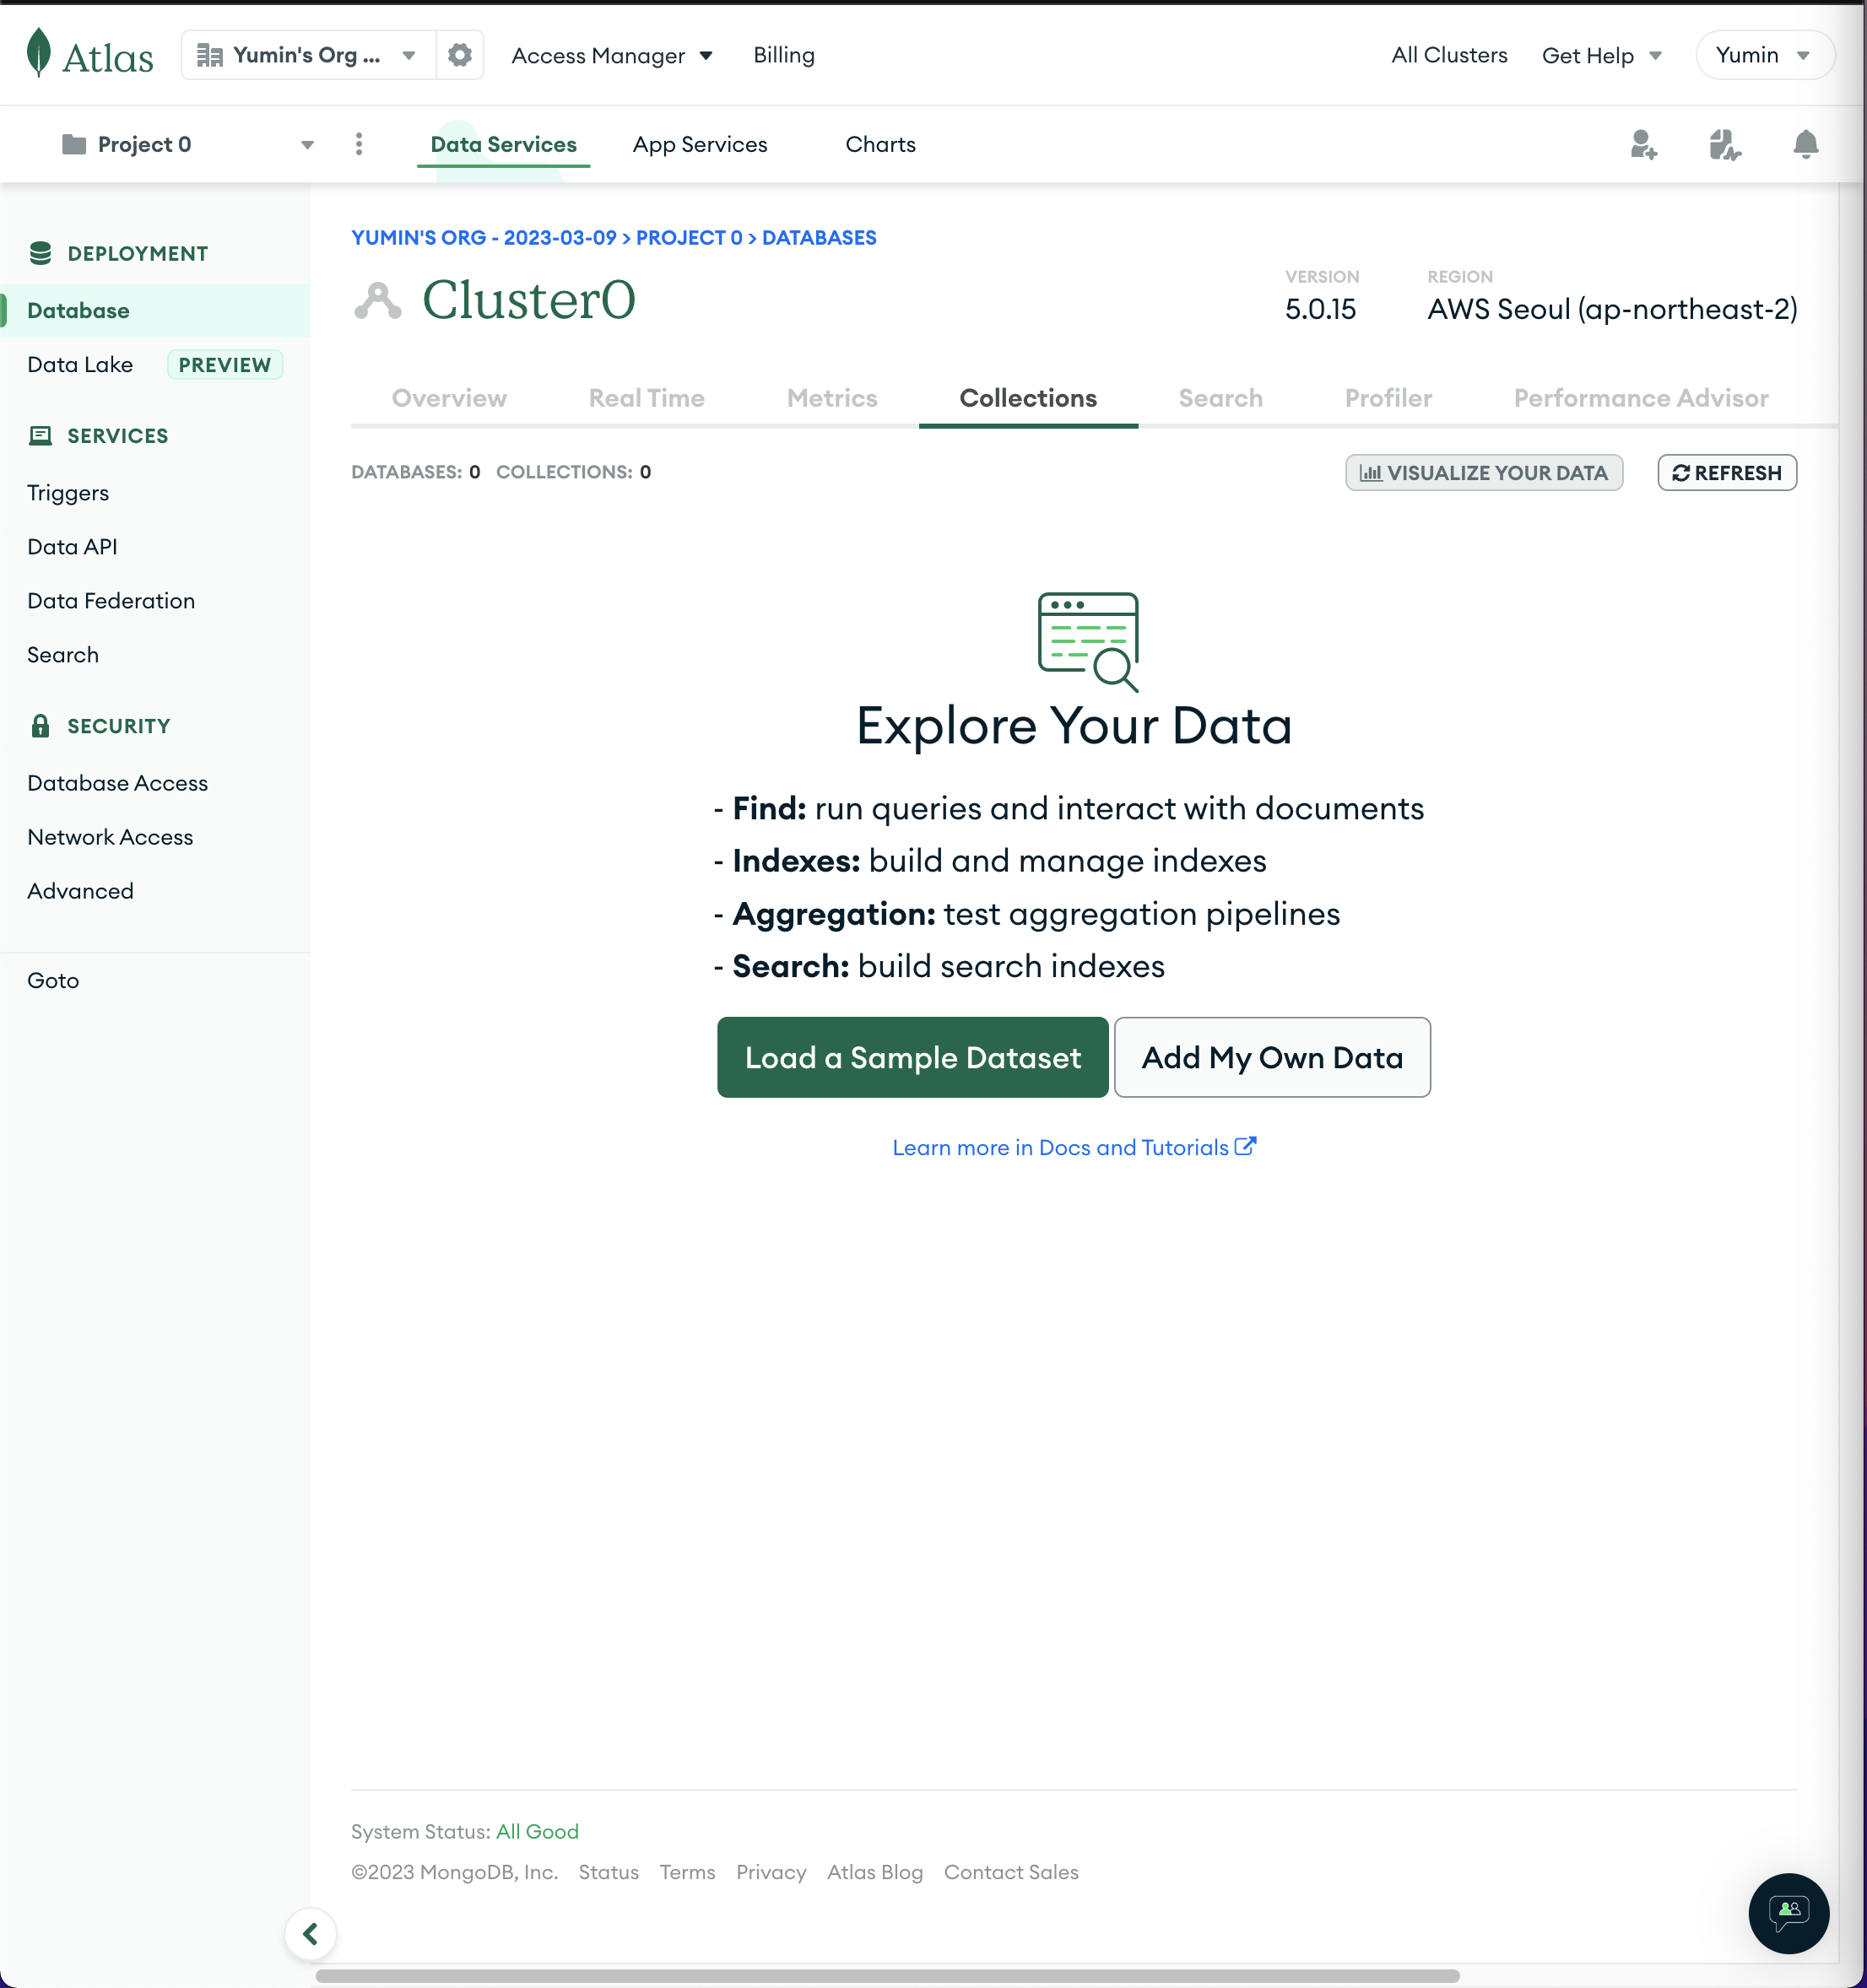Click the Services section icon
Screen dimensions: 1867x1988
click(40, 436)
